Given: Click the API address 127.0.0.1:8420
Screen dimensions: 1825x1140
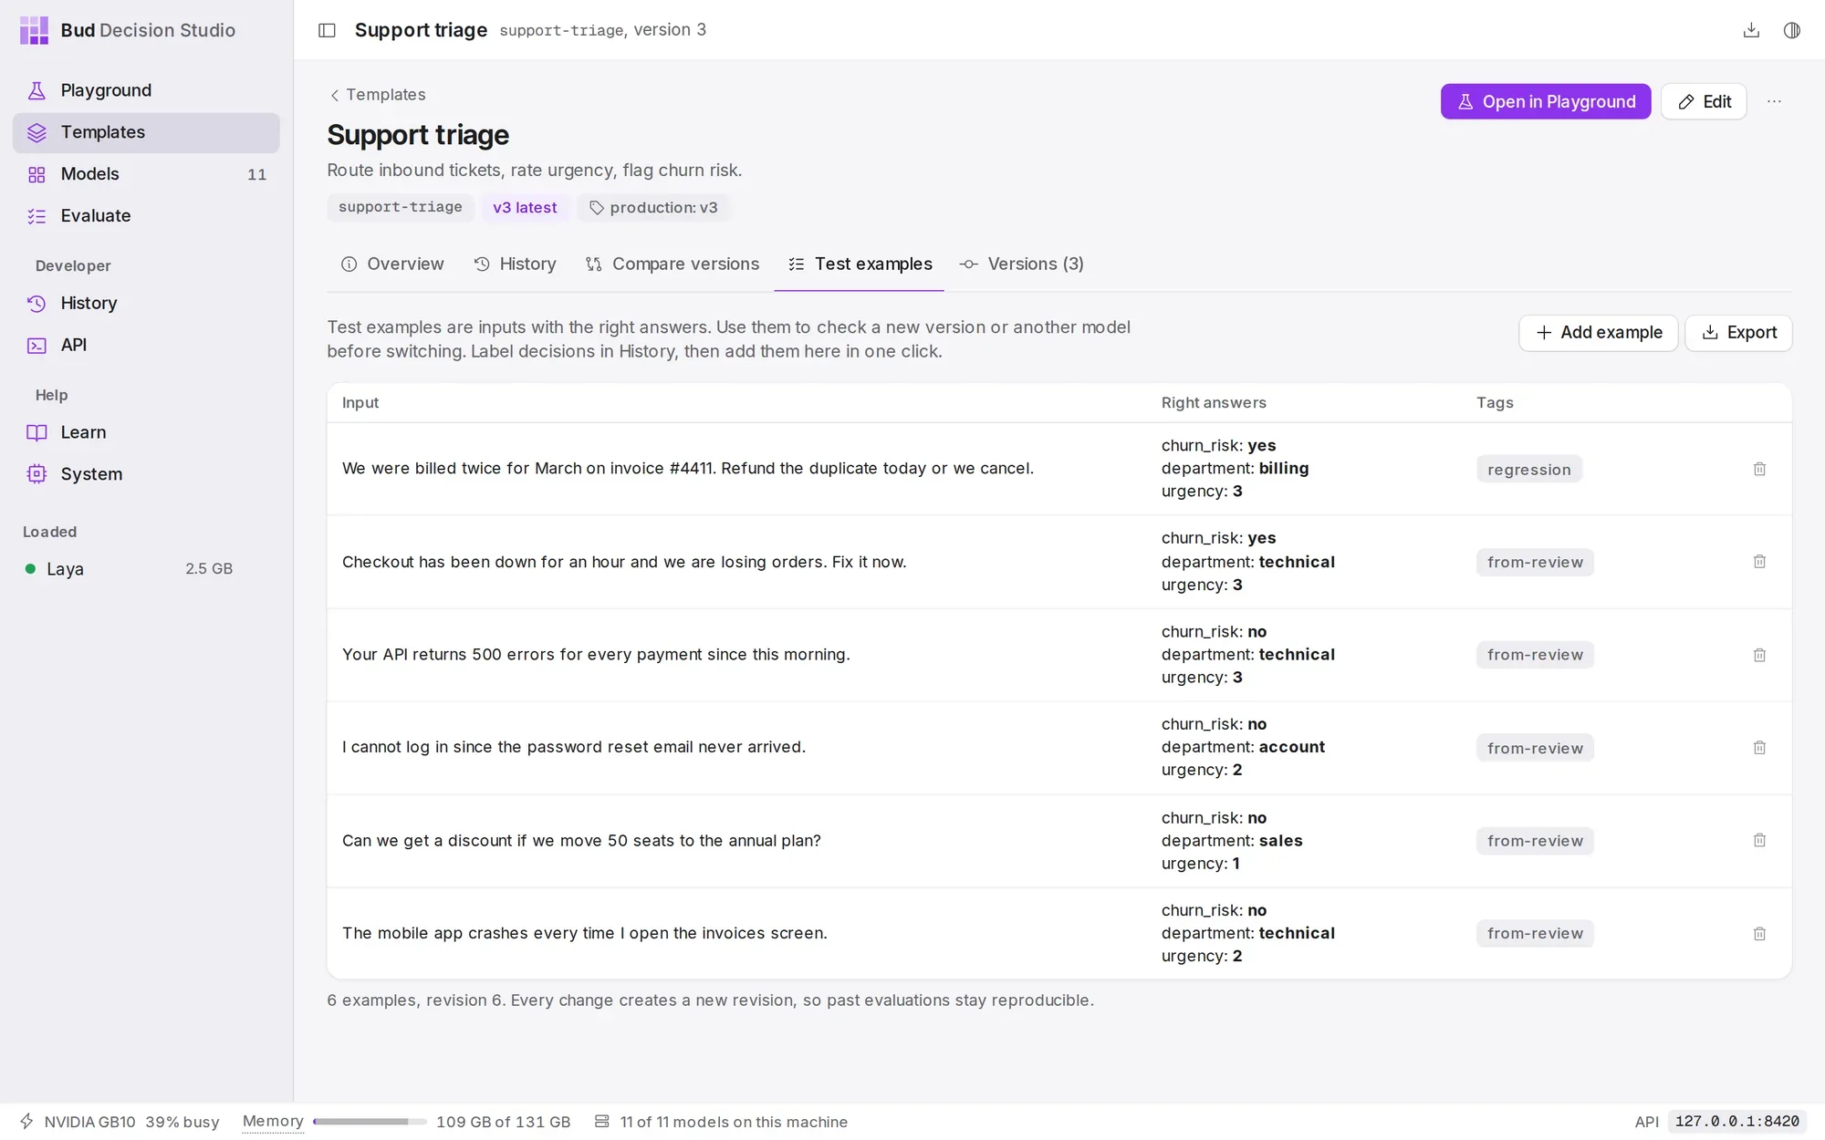Looking at the screenshot, I should tap(1737, 1122).
